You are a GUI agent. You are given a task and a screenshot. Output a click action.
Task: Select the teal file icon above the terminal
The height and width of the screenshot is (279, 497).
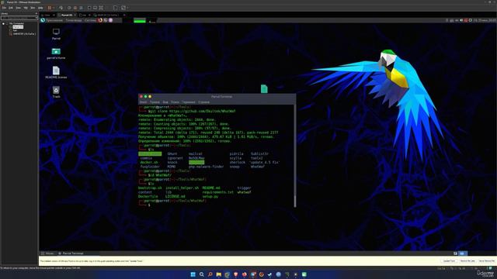tap(264, 89)
